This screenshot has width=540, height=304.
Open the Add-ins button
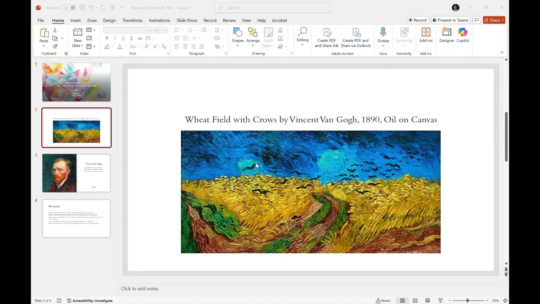click(x=426, y=36)
